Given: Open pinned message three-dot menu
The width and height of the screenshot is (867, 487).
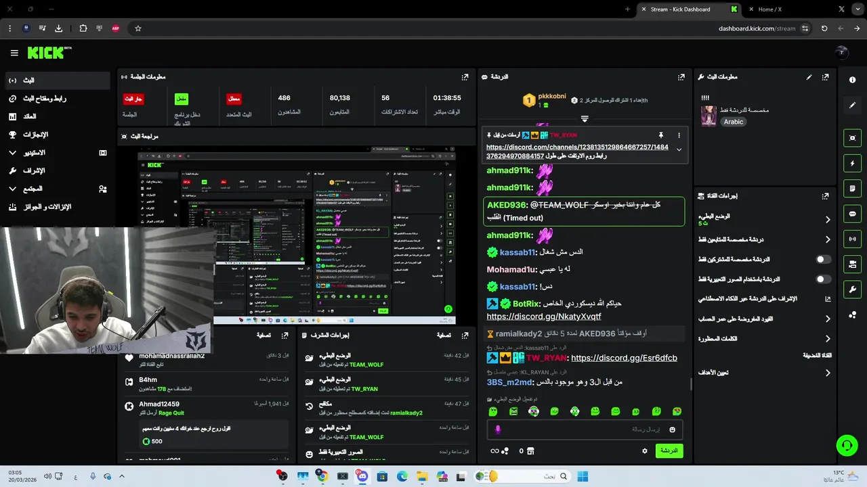Looking at the screenshot, I should [679, 135].
